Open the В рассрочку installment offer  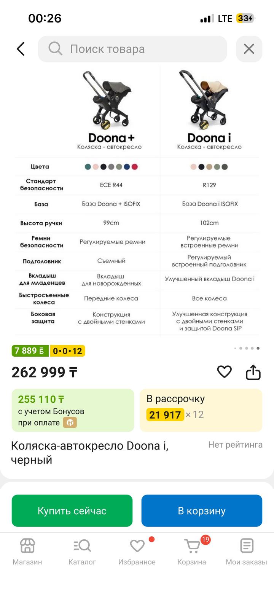[x=201, y=410]
